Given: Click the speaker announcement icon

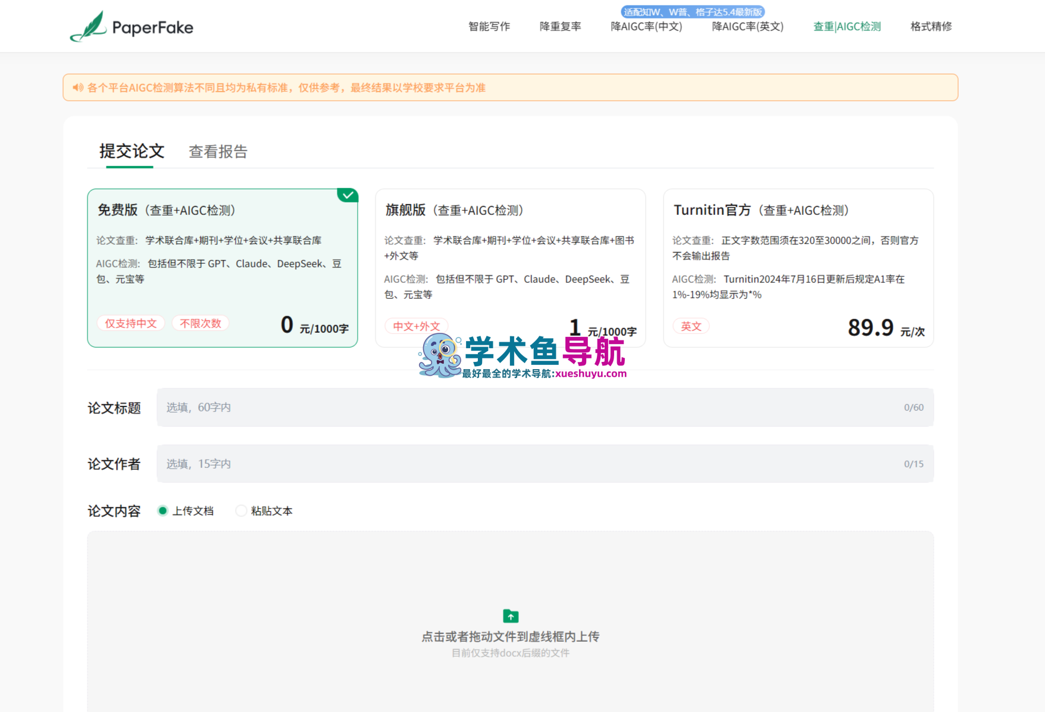Looking at the screenshot, I should coord(78,88).
